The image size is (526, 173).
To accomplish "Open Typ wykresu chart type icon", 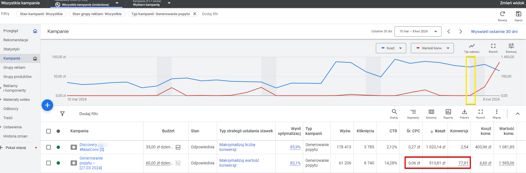I will [472, 46].
